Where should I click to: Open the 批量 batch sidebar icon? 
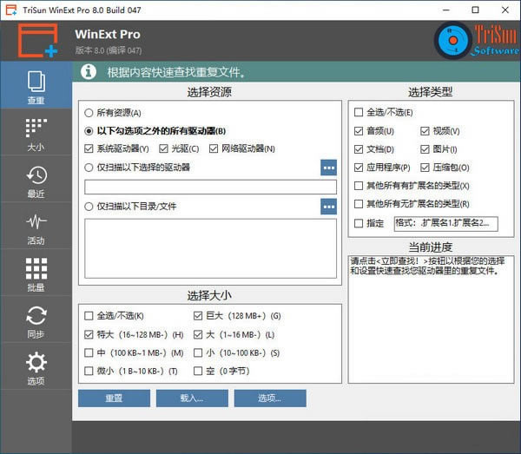tap(36, 270)
